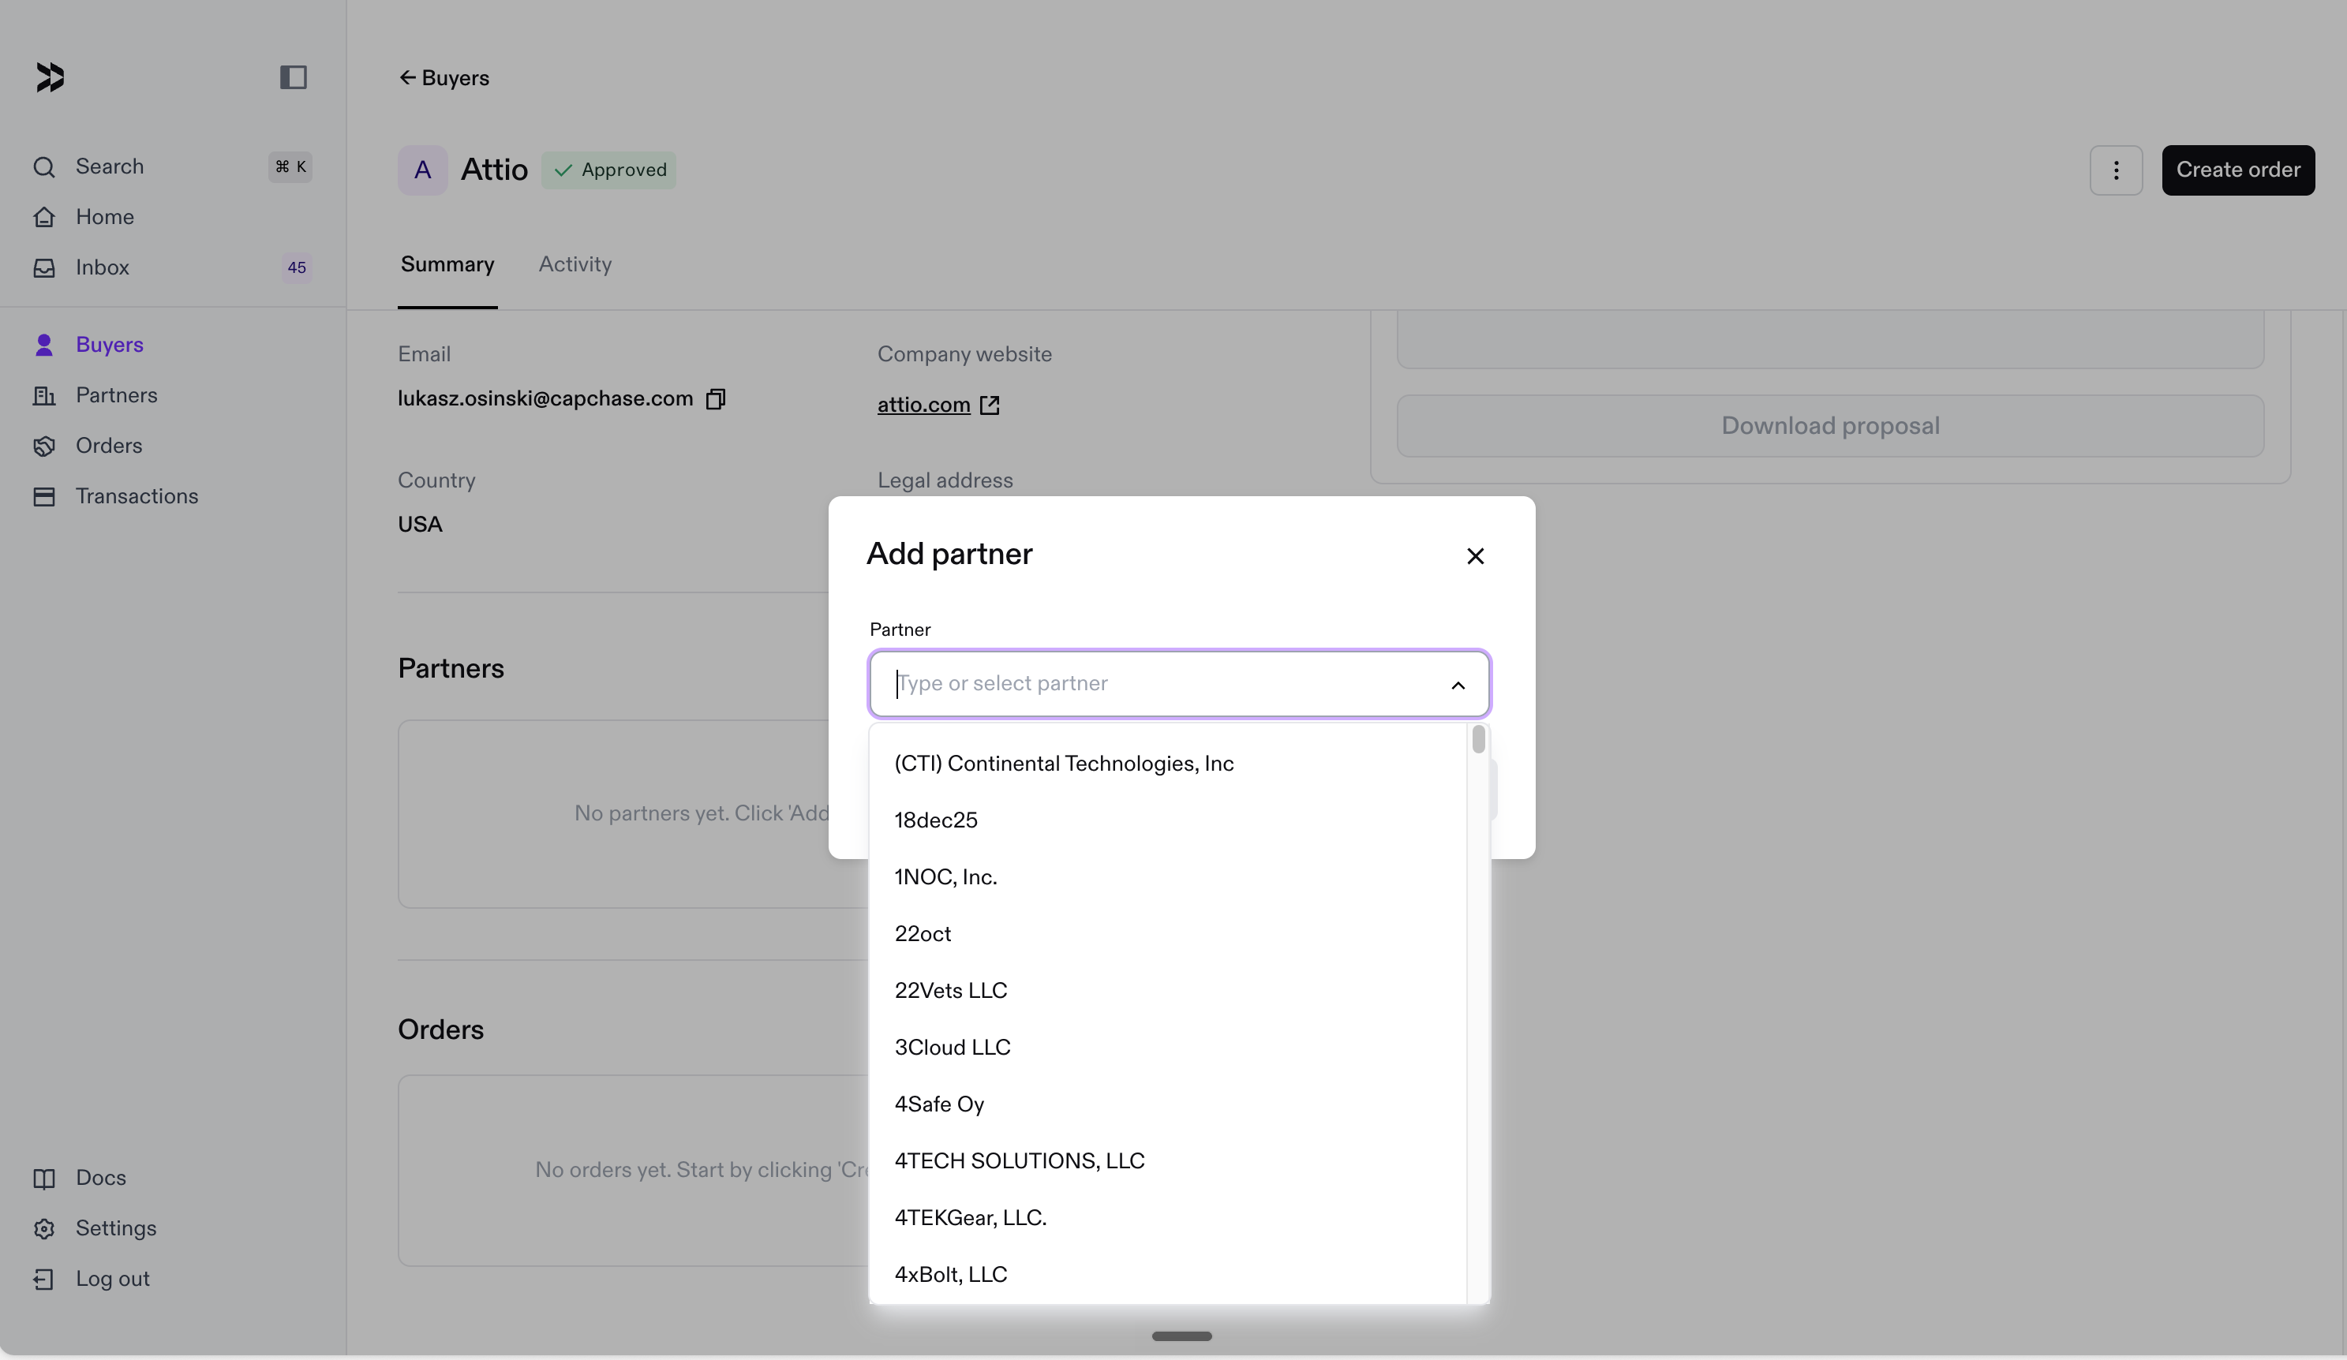Select 1NOC, Inc. from the partner list
2347x1360 pixels.
coord(1168,877)
